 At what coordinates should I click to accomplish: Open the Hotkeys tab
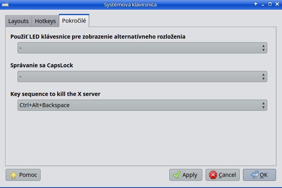click(x=45, y=21)
